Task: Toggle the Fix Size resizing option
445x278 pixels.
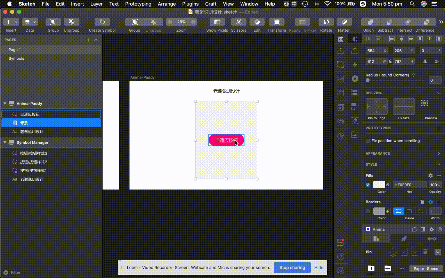Action: (404, 106)
